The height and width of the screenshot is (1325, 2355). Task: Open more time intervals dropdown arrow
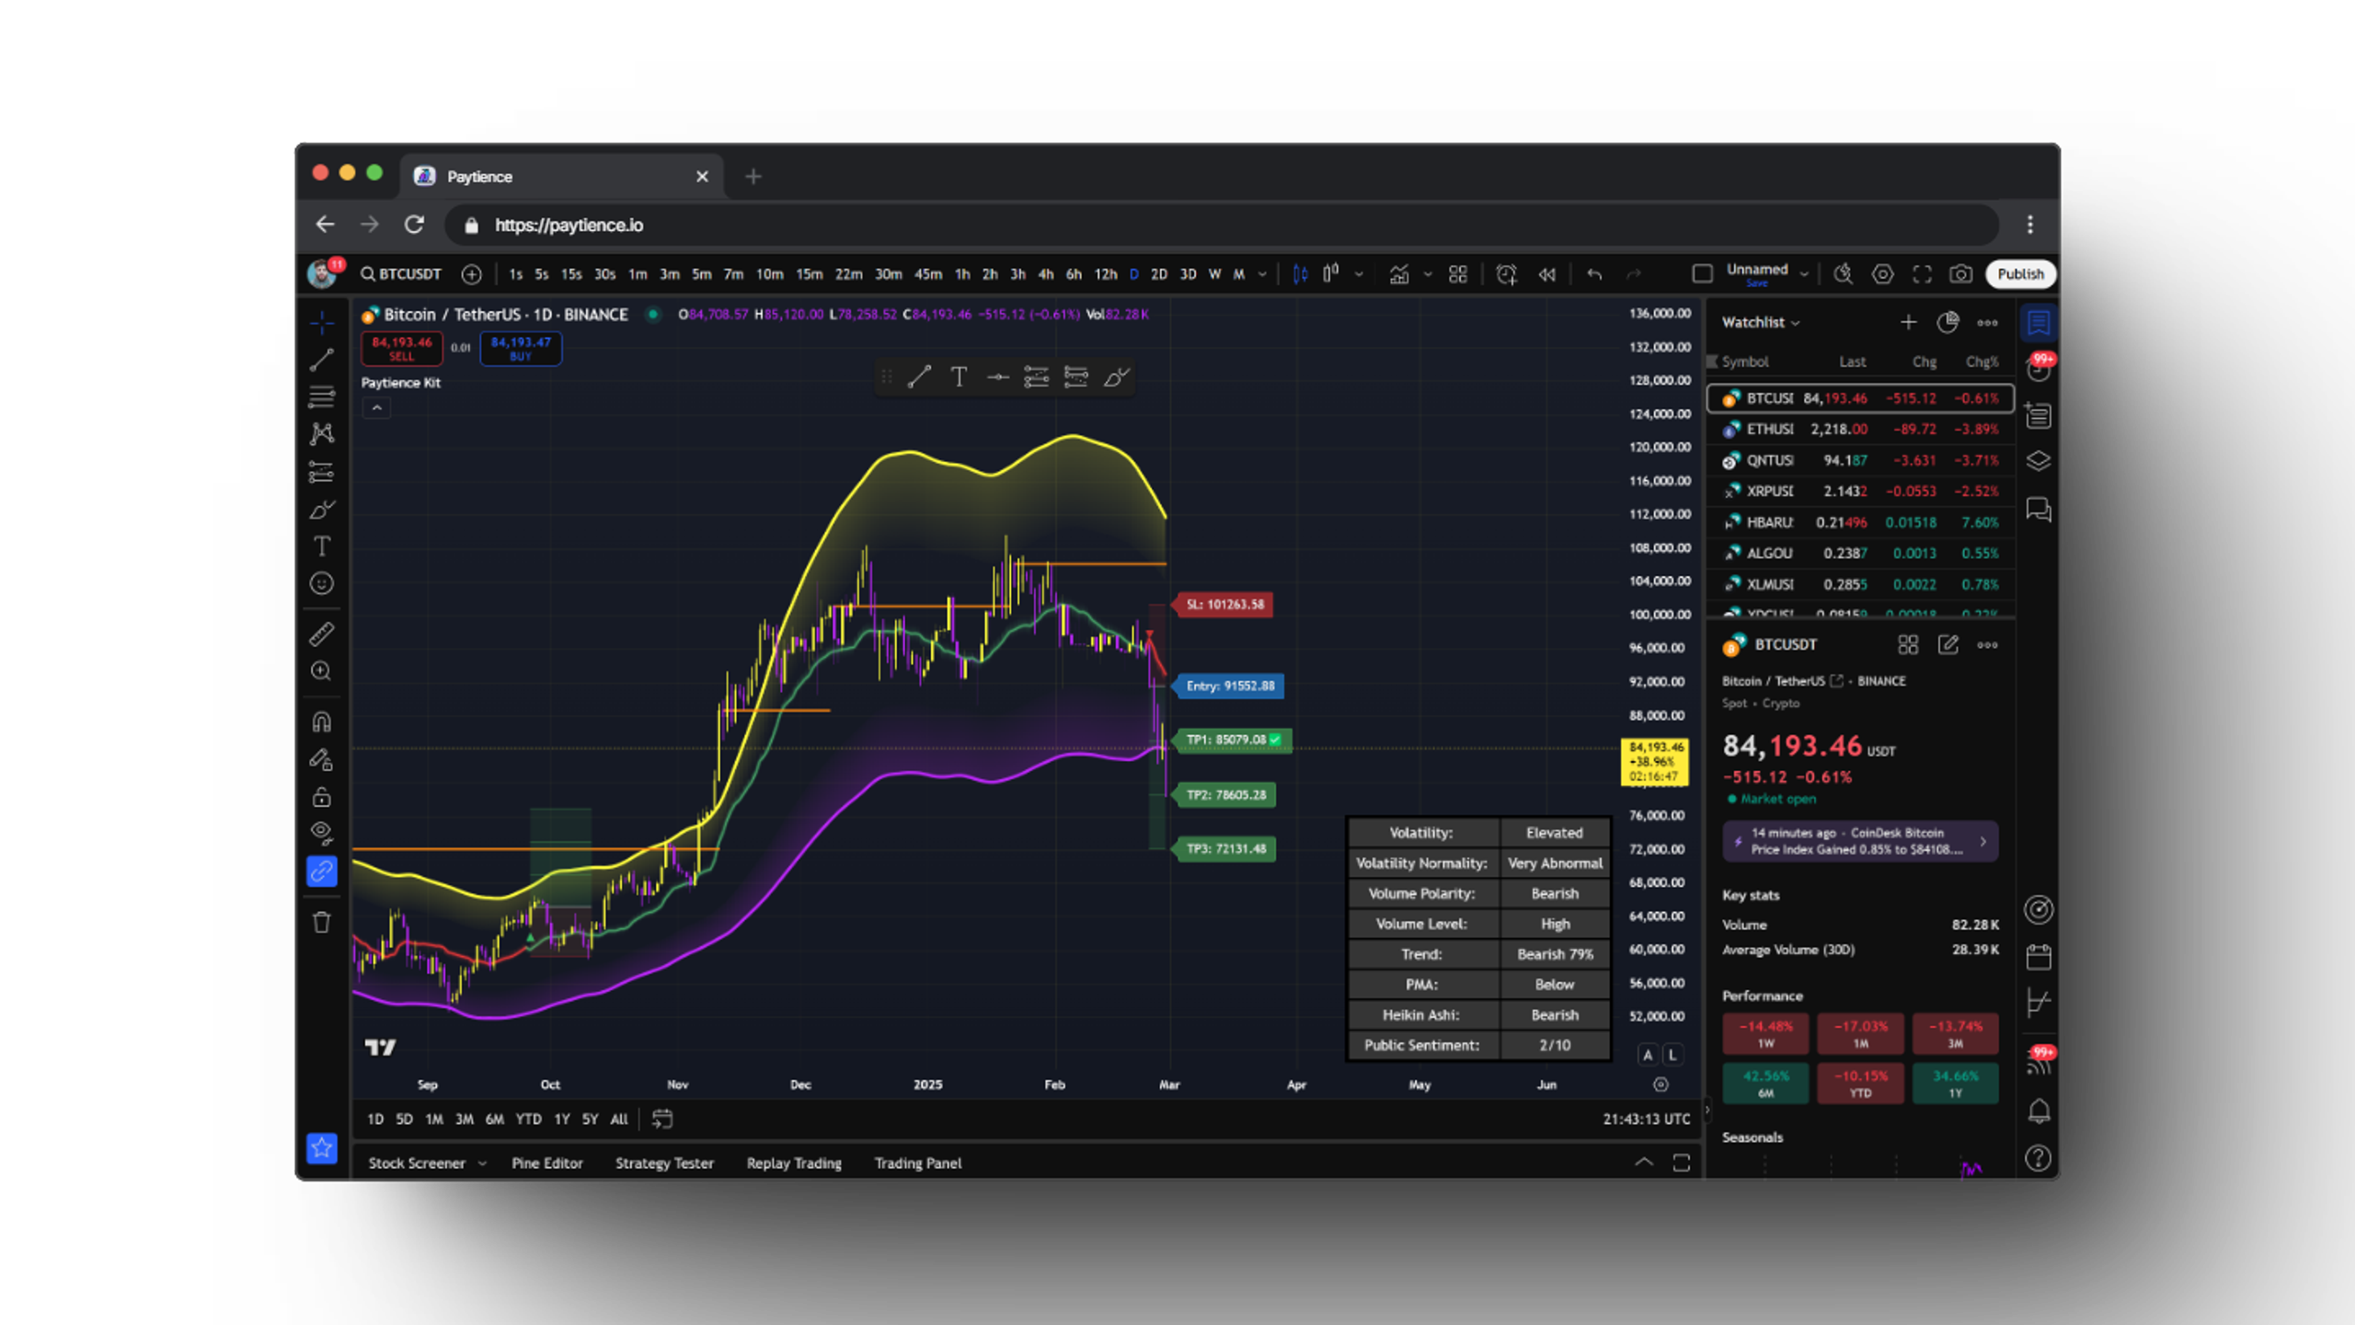click(x=1262, y=274)
